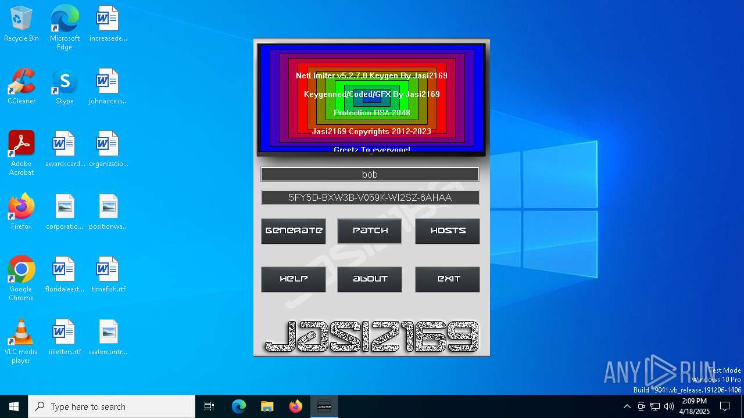The height and width of the screenshot is (418, 744).
Task: Select watercontr... image file
Action: coord(108,338)
